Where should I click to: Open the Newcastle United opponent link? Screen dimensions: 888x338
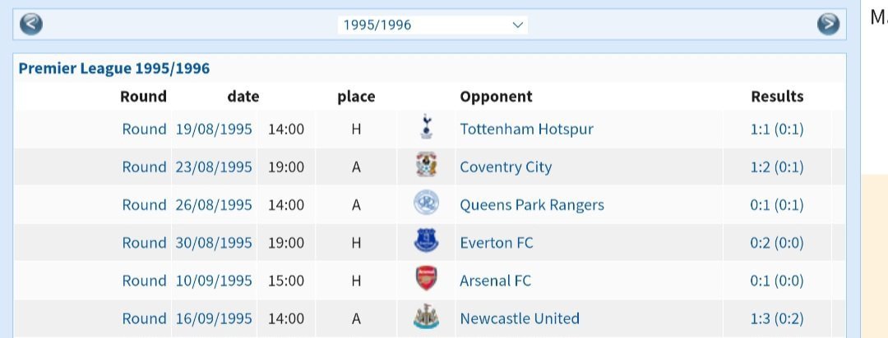(520, 318)
